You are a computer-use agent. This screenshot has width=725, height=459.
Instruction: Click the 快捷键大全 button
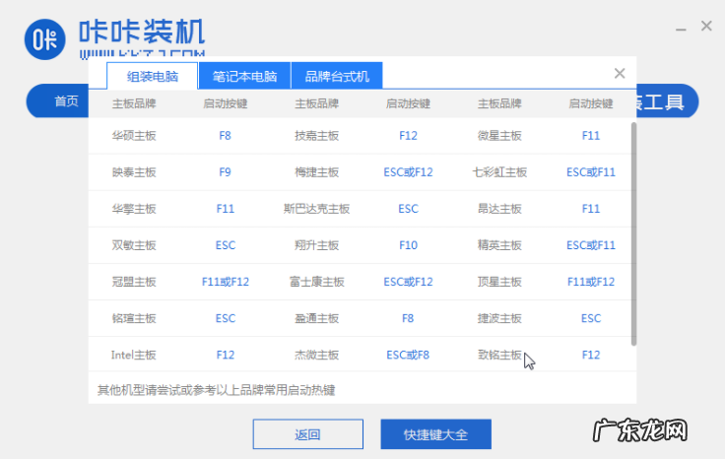coord(436,434)
